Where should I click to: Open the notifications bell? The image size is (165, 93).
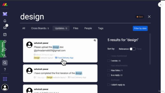(x=5, y=21)
